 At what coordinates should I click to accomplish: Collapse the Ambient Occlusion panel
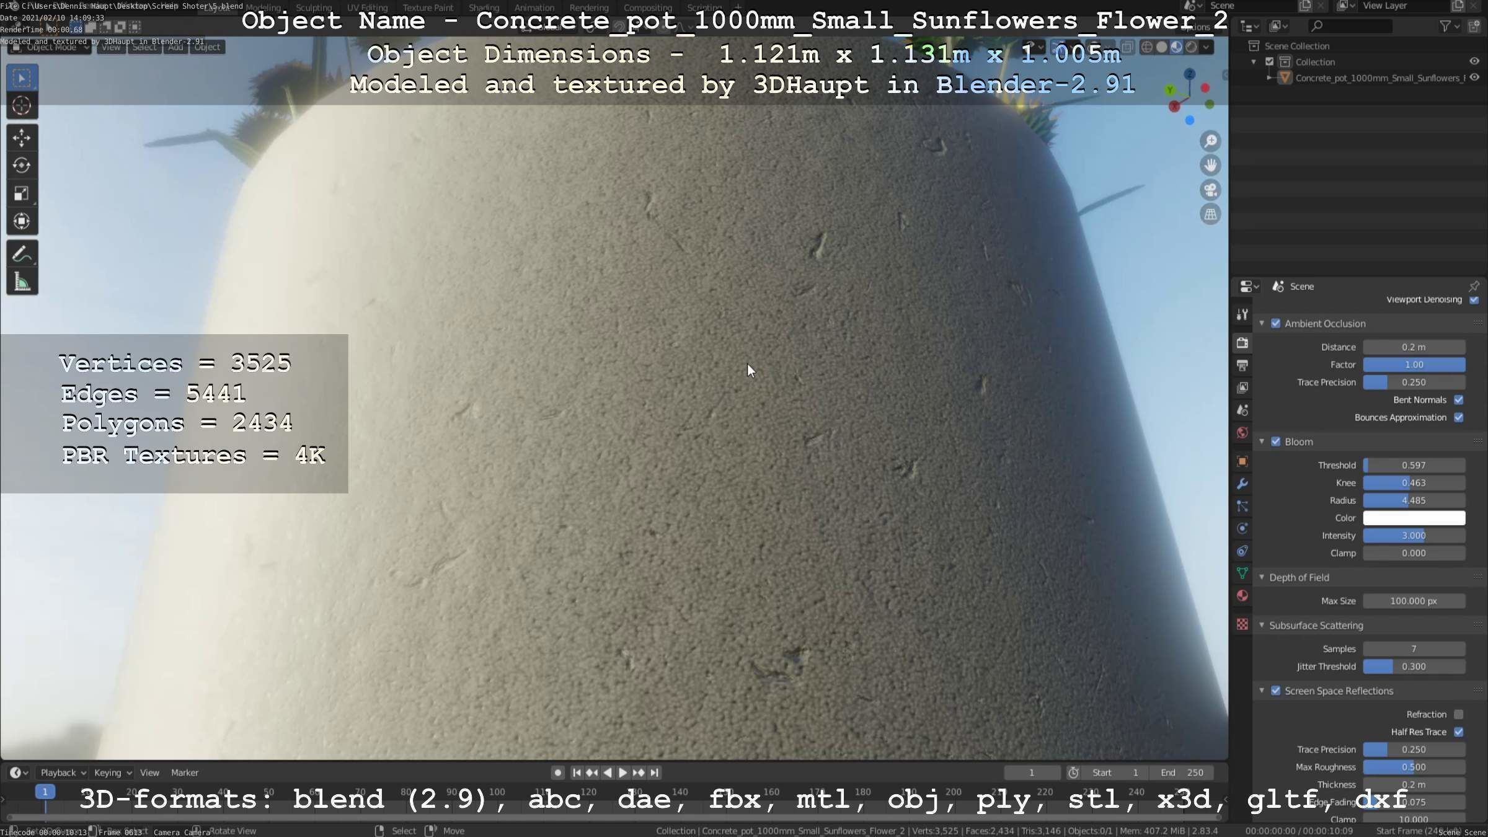(x=1262, y=324)
